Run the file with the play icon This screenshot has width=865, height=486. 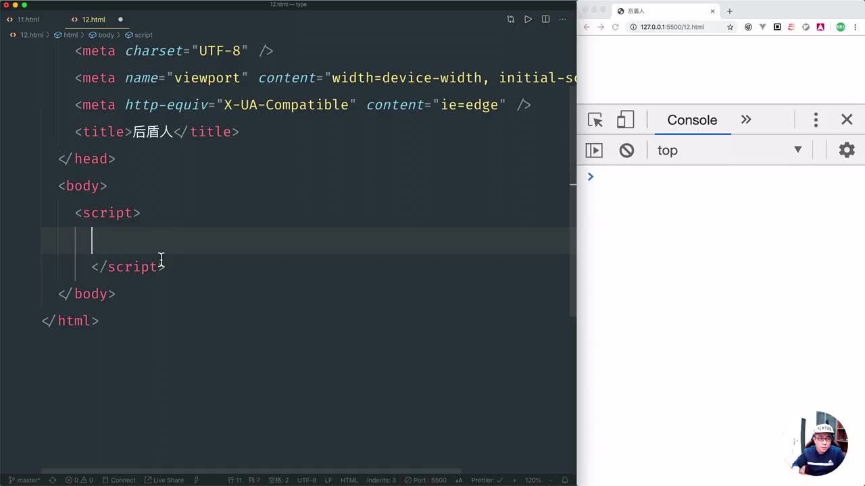click(x=528, y=20)
